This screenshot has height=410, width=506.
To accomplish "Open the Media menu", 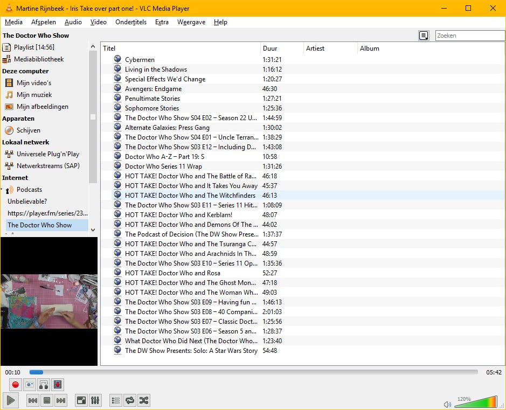I will click(13, 22).
